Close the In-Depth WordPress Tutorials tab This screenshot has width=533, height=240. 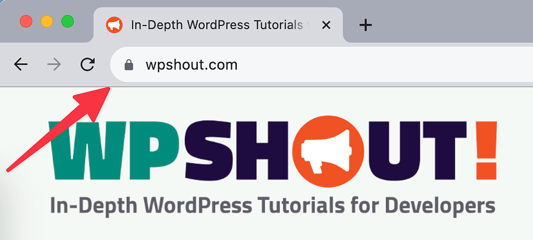[x=326, y=25]
